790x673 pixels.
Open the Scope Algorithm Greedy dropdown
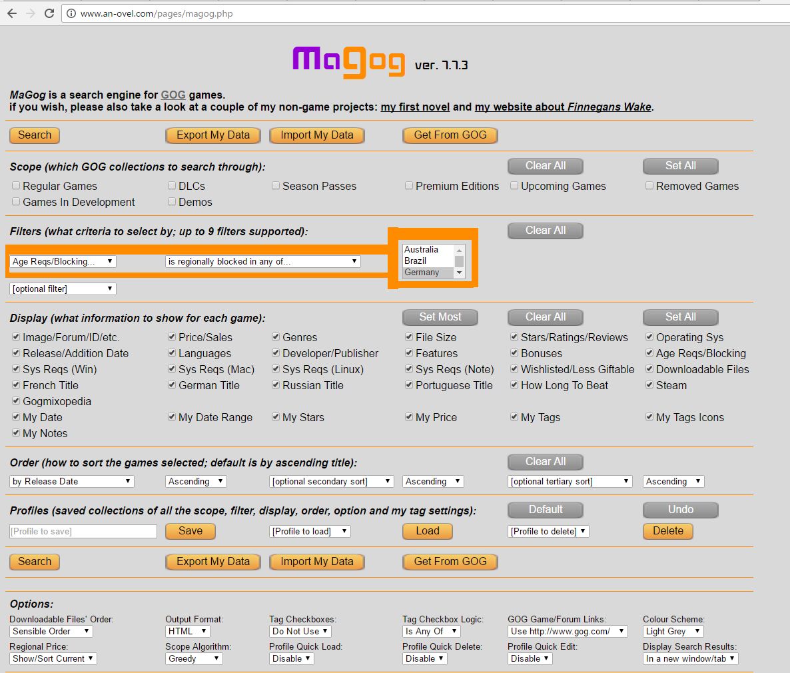pyautogui.click(x=194, y=658)
